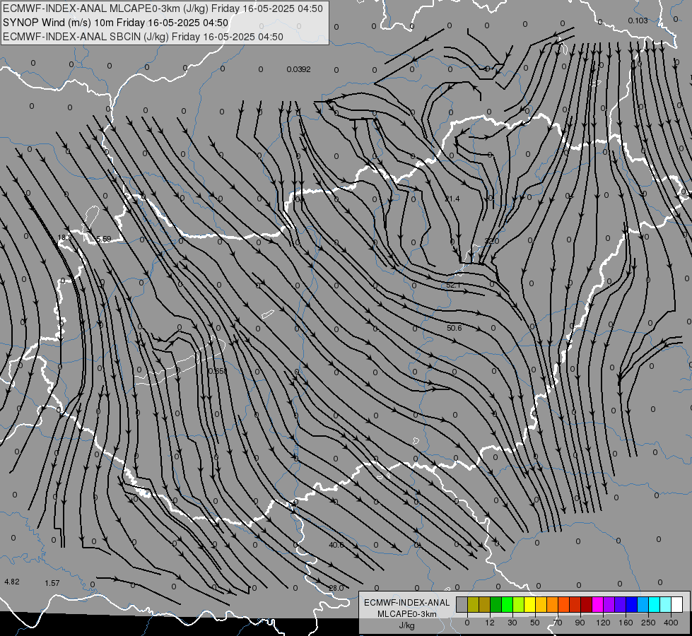This screenshot has height=636, width=692.
Task: Select the pure yellow legend swatch
Action: pos(530,604)
